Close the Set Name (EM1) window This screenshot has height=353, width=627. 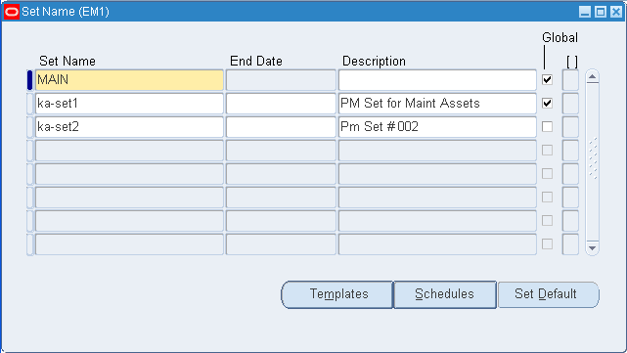click(616, 12)
